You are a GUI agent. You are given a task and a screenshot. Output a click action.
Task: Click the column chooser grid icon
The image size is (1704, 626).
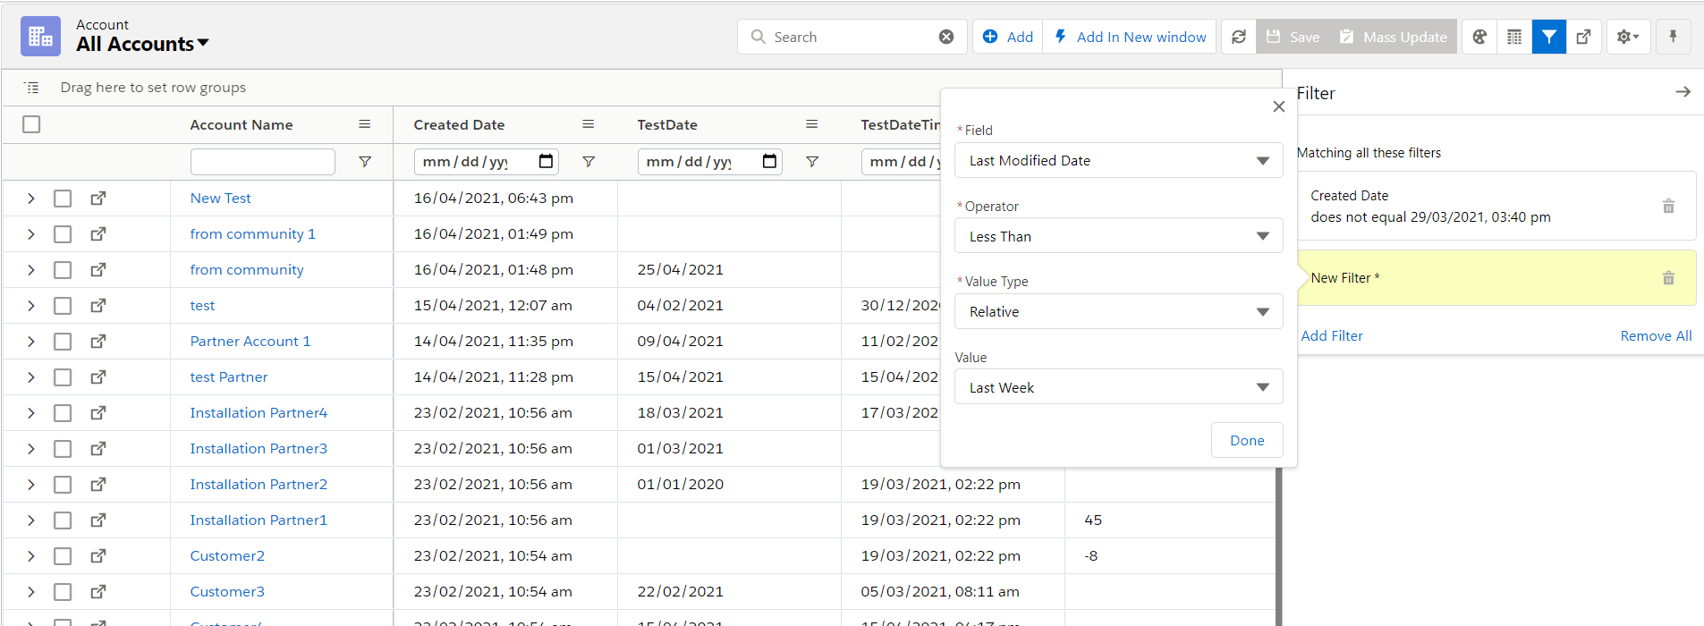(1514, 37)
